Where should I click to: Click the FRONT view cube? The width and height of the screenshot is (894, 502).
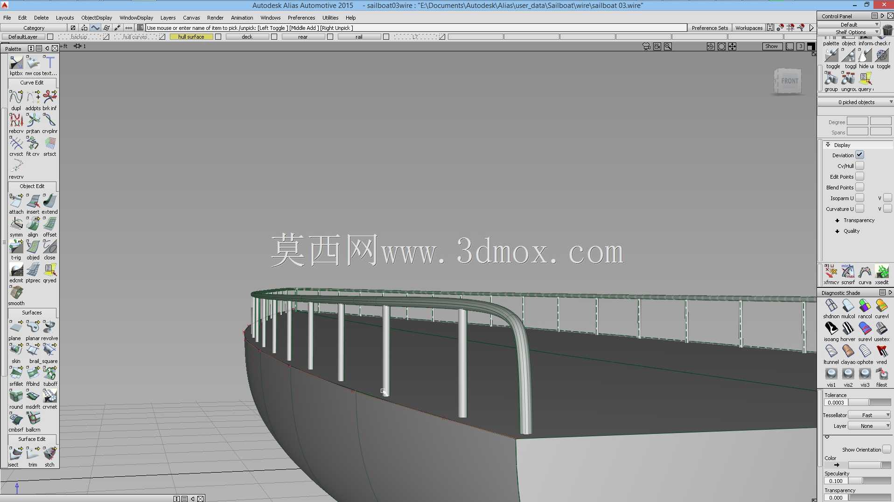788,81
